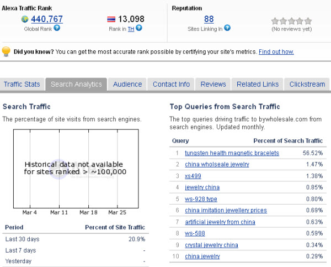Click the Query column header

180,141
